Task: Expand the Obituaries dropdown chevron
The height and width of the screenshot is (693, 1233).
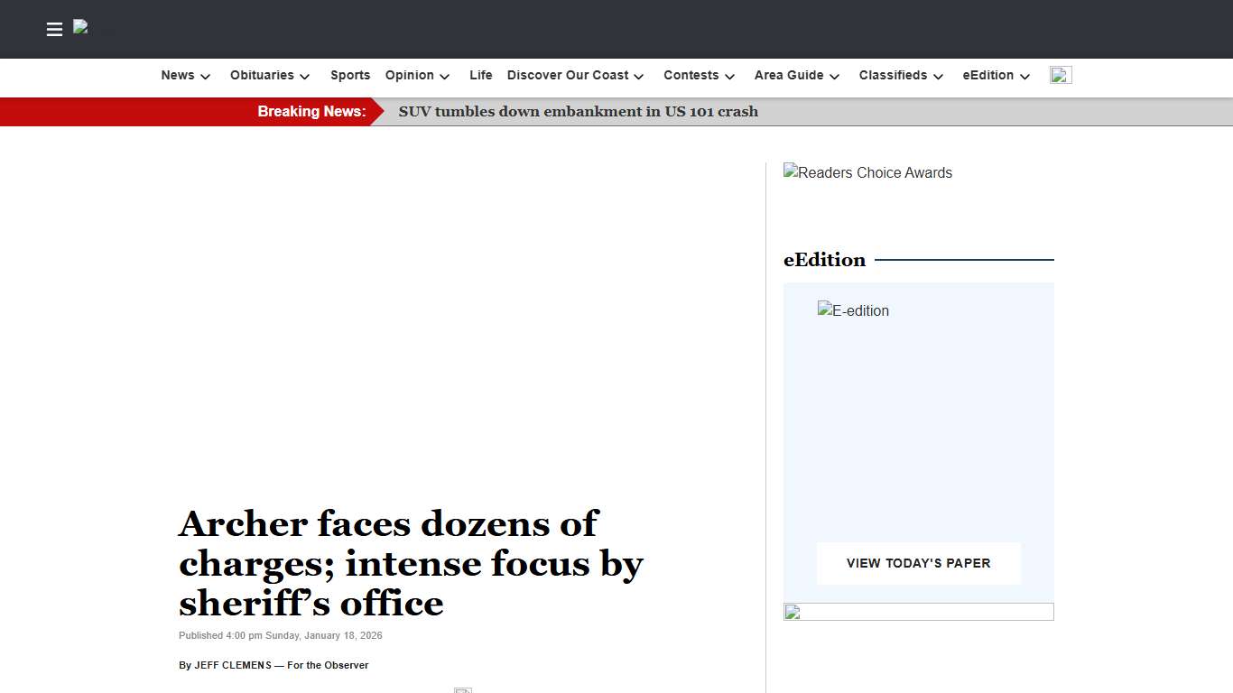Action: 305,77
